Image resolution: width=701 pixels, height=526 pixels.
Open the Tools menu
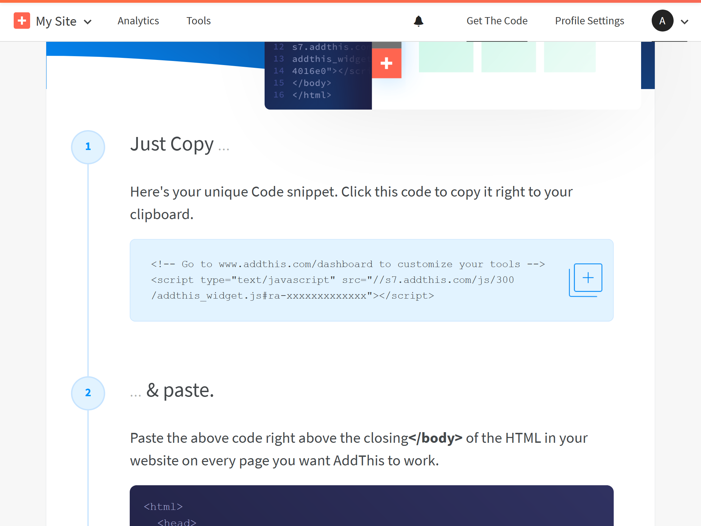pos(199,21)
